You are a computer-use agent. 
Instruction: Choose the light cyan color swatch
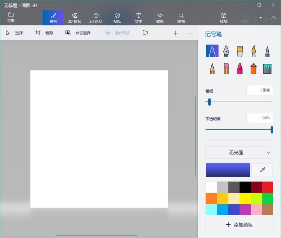[x=211, y=210]
